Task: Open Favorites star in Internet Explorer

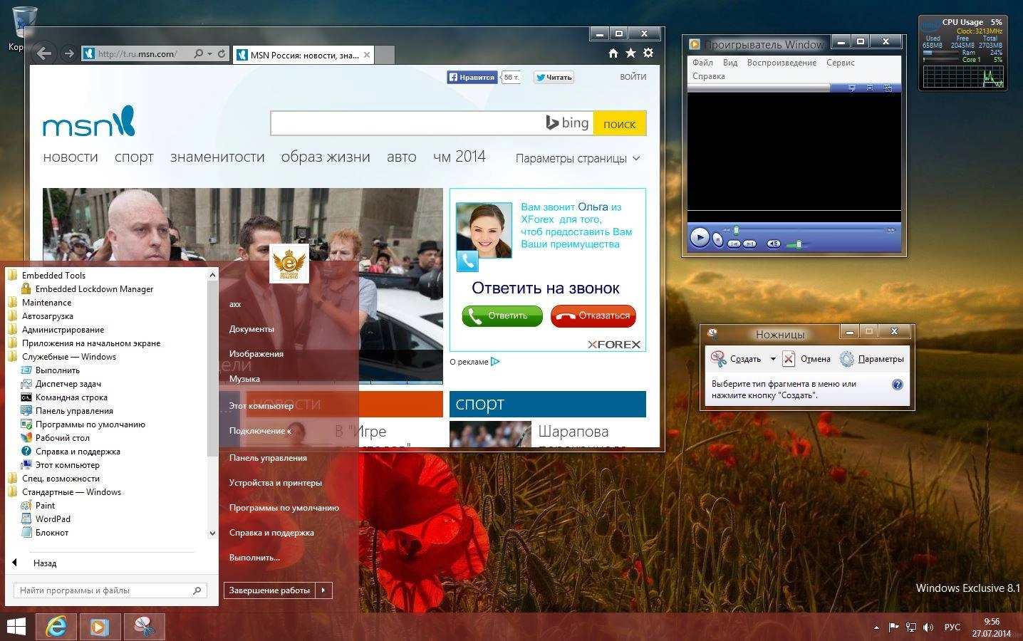Action: pyautogui.click(x=630, y=53)
